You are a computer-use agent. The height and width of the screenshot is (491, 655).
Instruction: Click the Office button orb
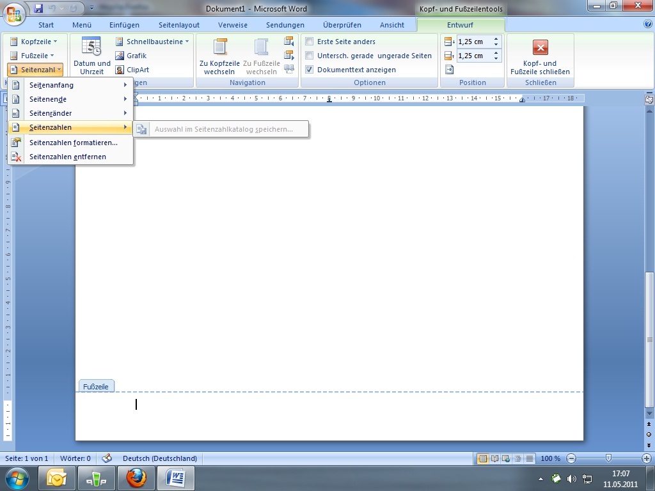(x=14, y=14)
